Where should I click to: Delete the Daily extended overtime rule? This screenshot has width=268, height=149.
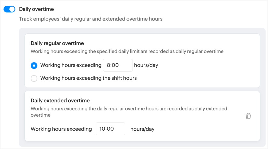[x=248, y=116]
